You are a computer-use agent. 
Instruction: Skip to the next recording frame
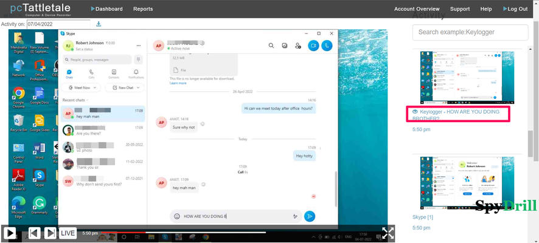[x=50, y=233]
